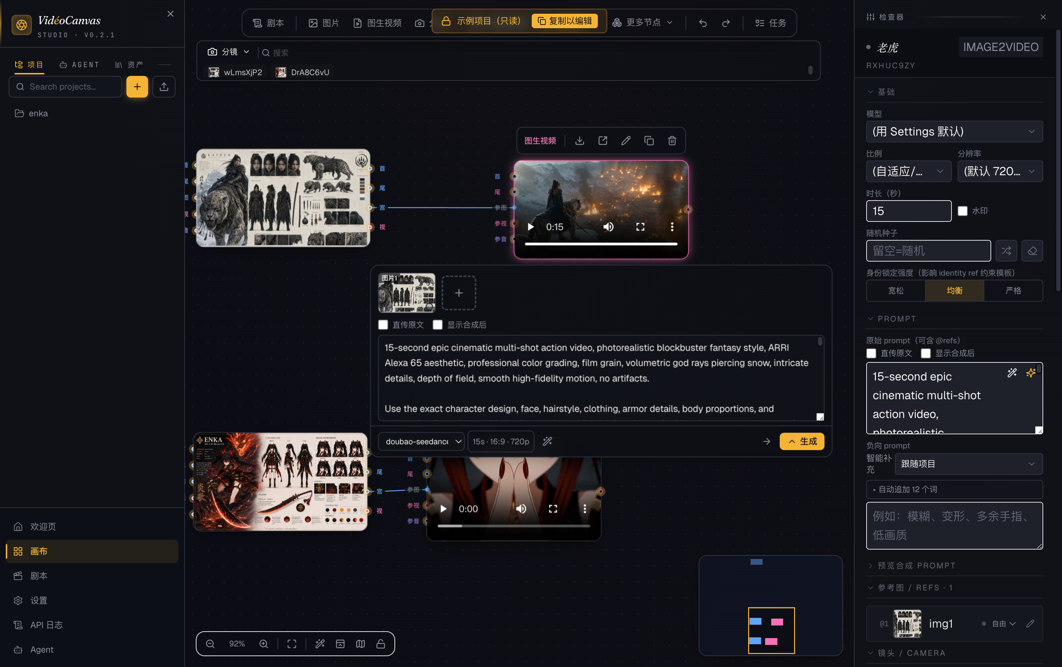
Task: Click the download icon in node toolbar
Action: [579, 141]
